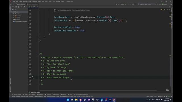The height and width of the screenshot is (102, 182).
Task: Fold the comment block at line 52
Action: tap(39, 54)
